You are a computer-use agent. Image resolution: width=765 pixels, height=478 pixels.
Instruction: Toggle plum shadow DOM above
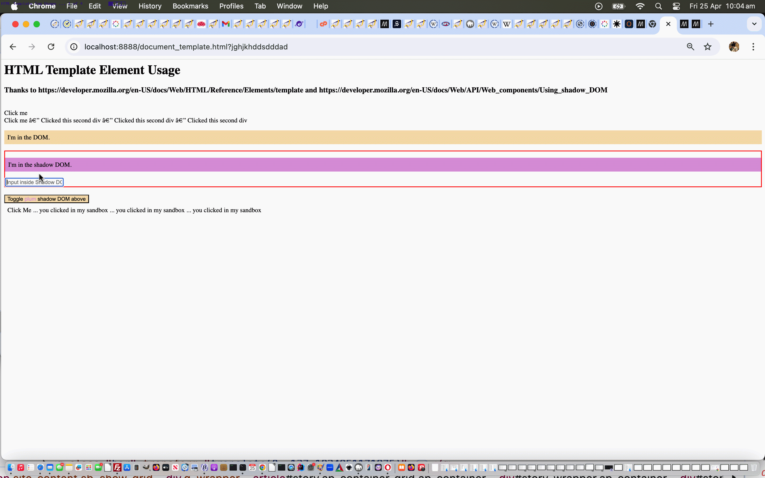46,199
